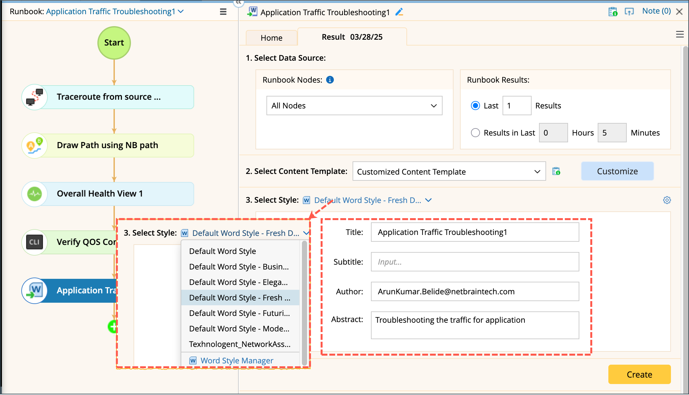
Task: Click the Traceroute node icon
Action: (x=35, y=97)
